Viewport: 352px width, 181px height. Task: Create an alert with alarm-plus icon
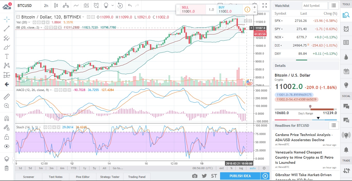click(x=96, y=5)
